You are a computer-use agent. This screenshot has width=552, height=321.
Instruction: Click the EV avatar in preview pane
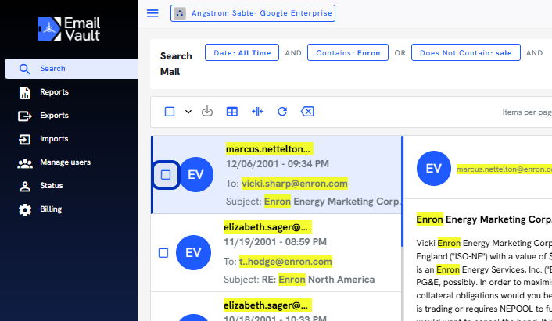(434, 169)
